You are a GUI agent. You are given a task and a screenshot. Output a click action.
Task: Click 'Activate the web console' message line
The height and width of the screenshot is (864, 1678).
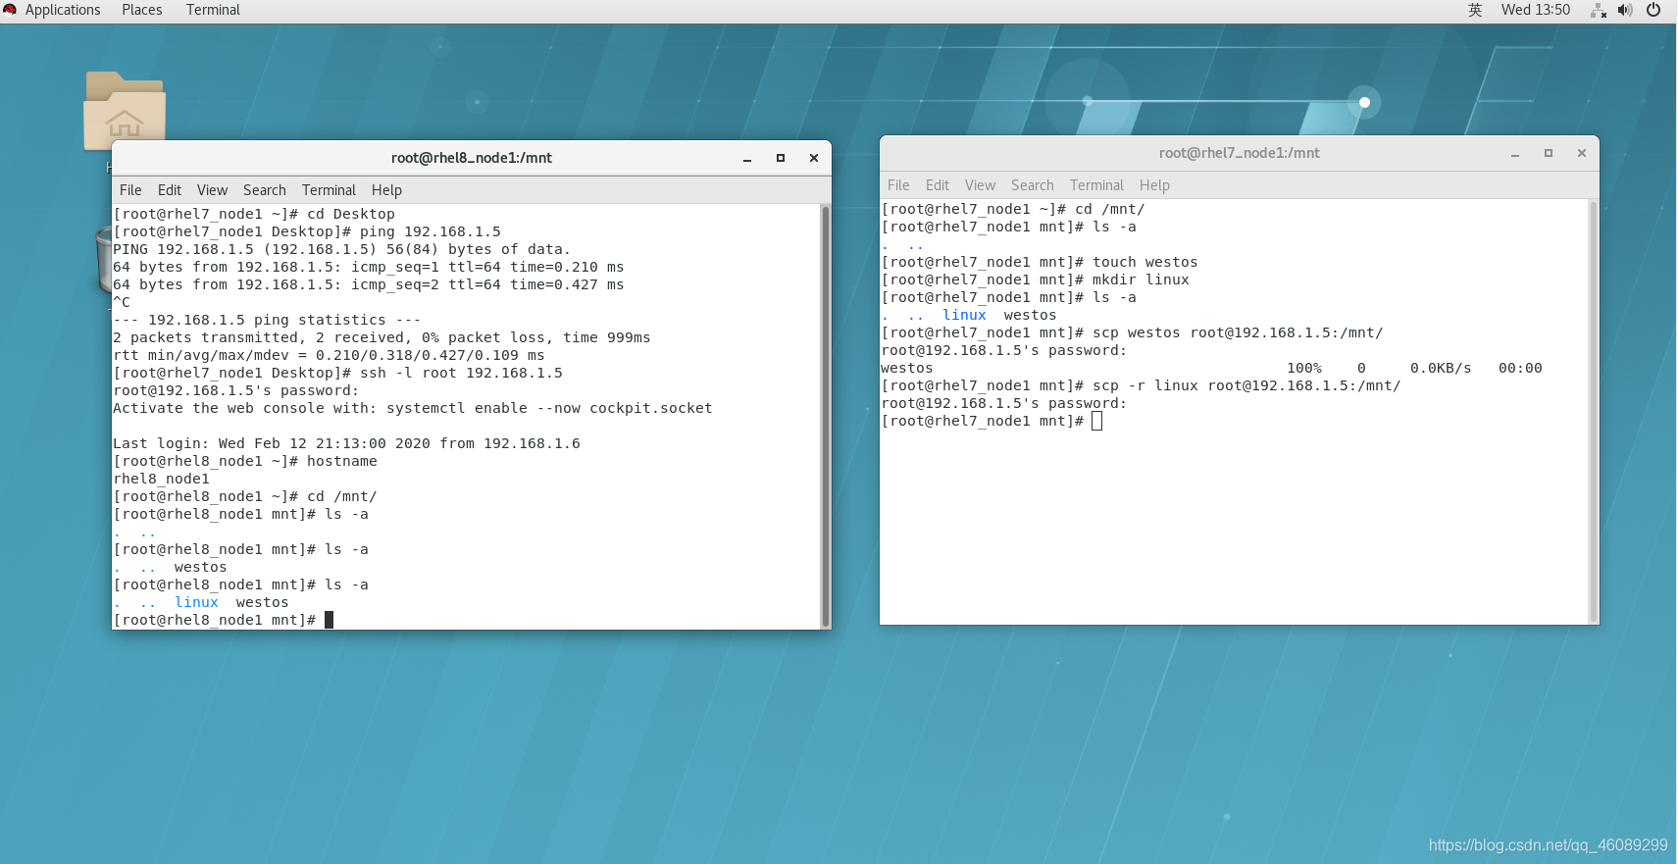413,408
